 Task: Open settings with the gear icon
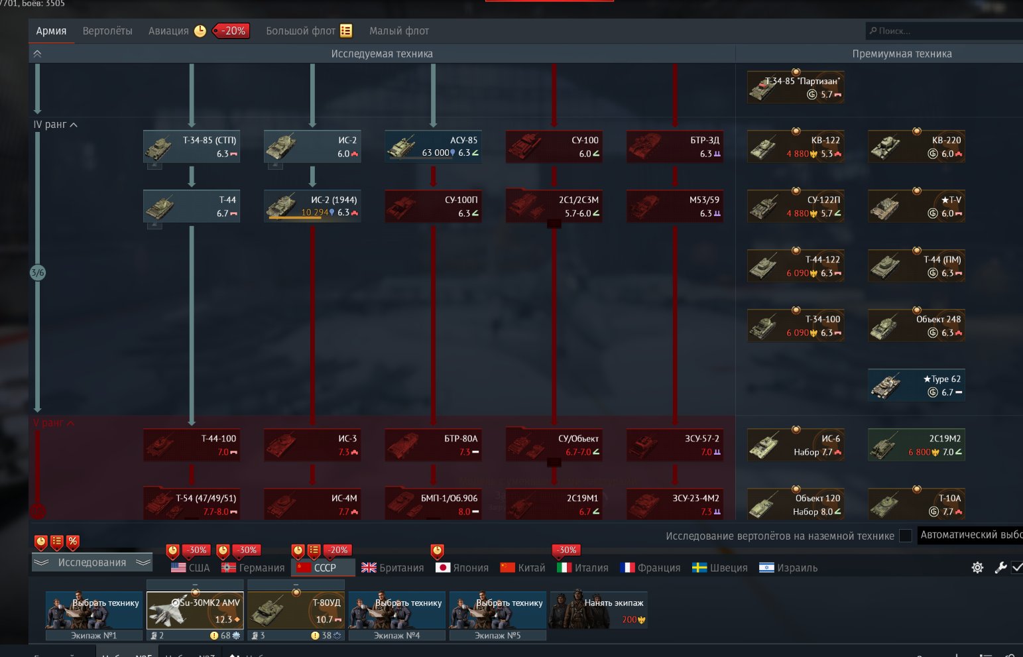977,567
